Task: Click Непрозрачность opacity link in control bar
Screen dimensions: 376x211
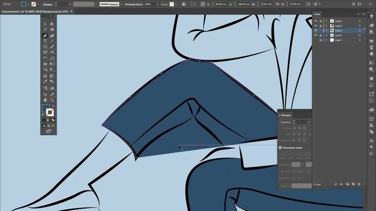Action: [133, 4]
